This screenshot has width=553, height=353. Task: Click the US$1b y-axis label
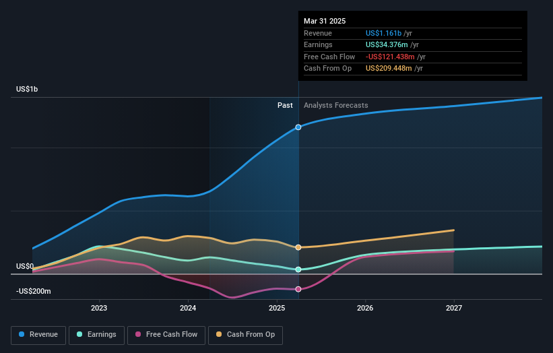pos(27,89)
